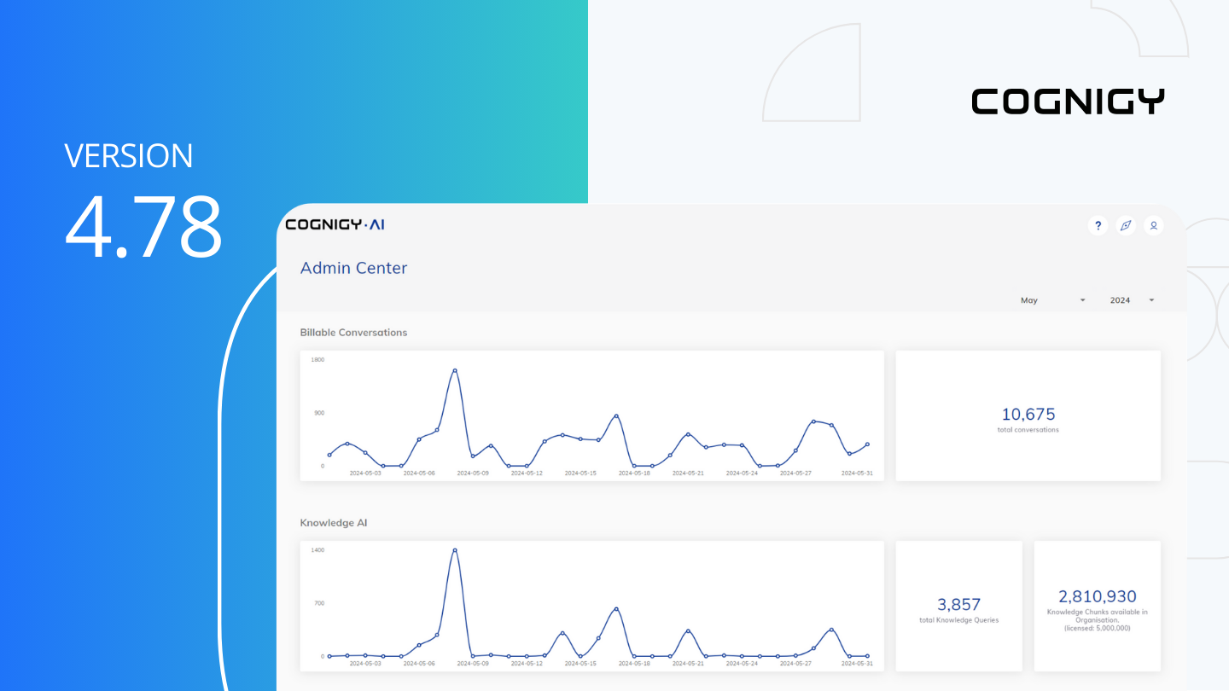Viewport: 1229px width, 691px height.
Task: Select the last data point on Billable Conversations
Action: [x=868, y=444]
